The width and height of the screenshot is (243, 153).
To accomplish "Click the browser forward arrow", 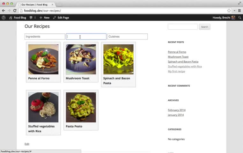I will [9, 11].
